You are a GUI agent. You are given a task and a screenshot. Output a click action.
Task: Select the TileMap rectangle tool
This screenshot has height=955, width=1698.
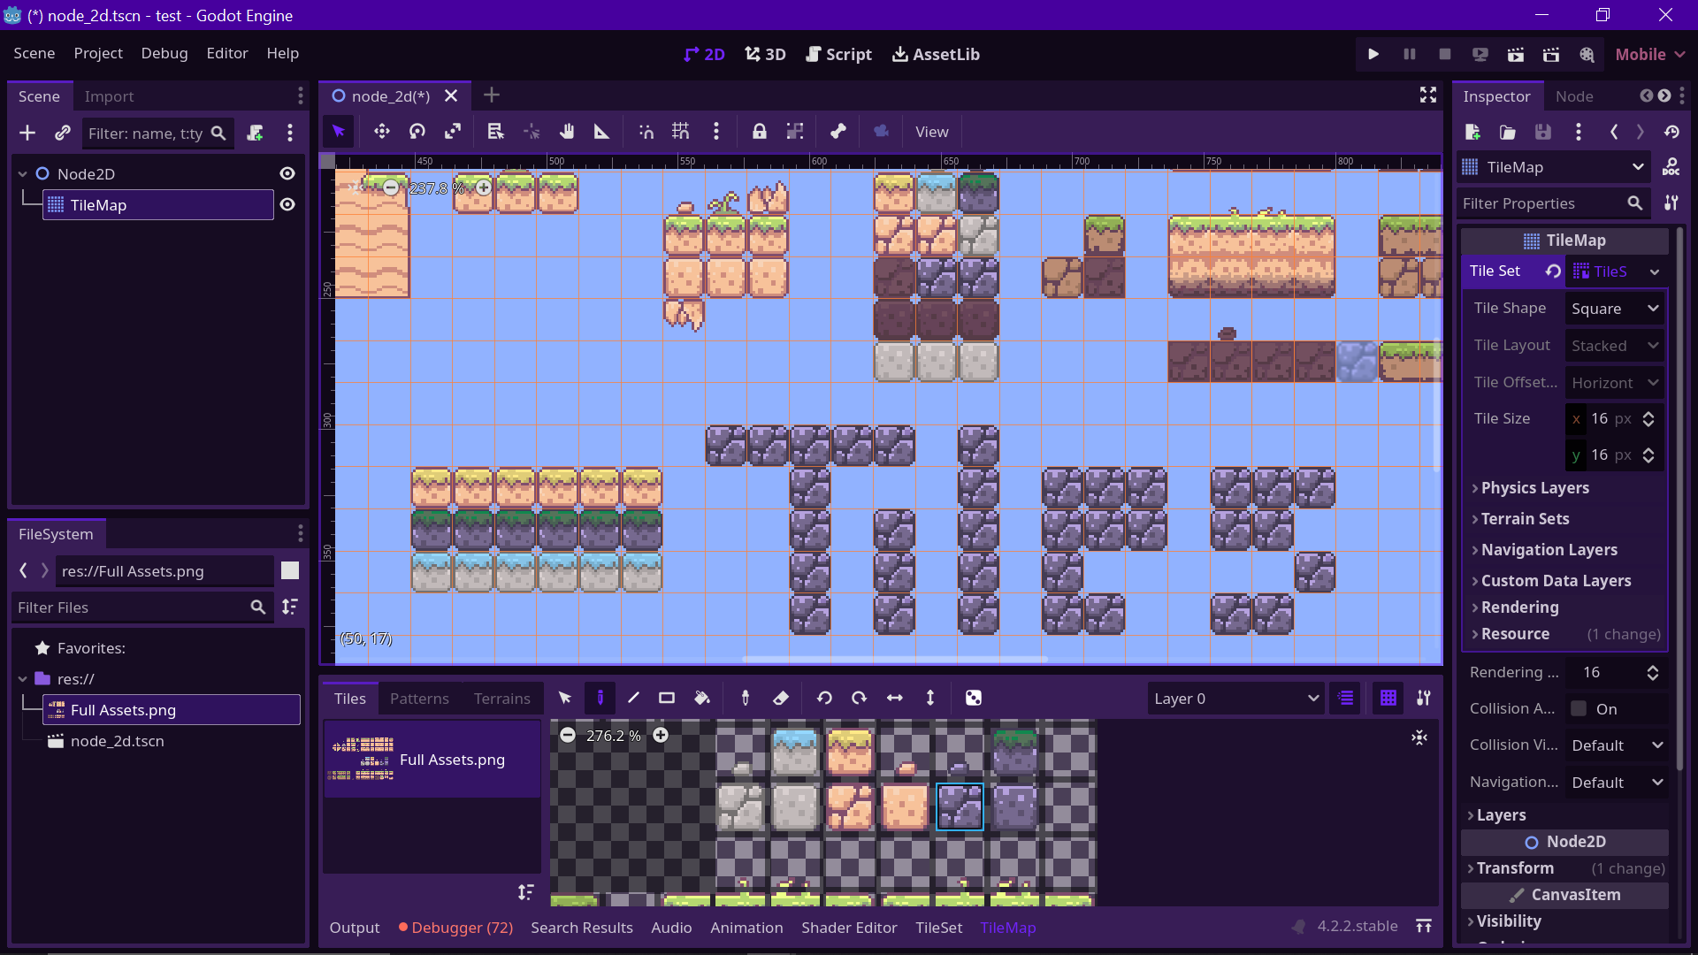pyautogui.click(x=667, y=698)
